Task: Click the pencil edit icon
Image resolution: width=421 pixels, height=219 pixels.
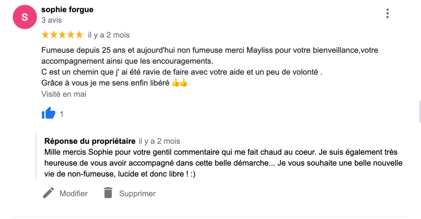Action: coord(49,193)
